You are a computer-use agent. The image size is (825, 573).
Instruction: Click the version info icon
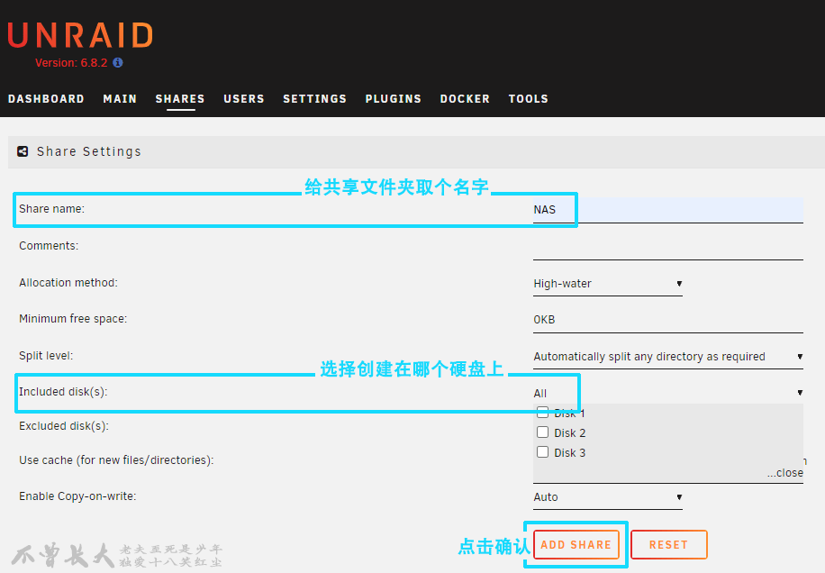click(x=118, y=62)
